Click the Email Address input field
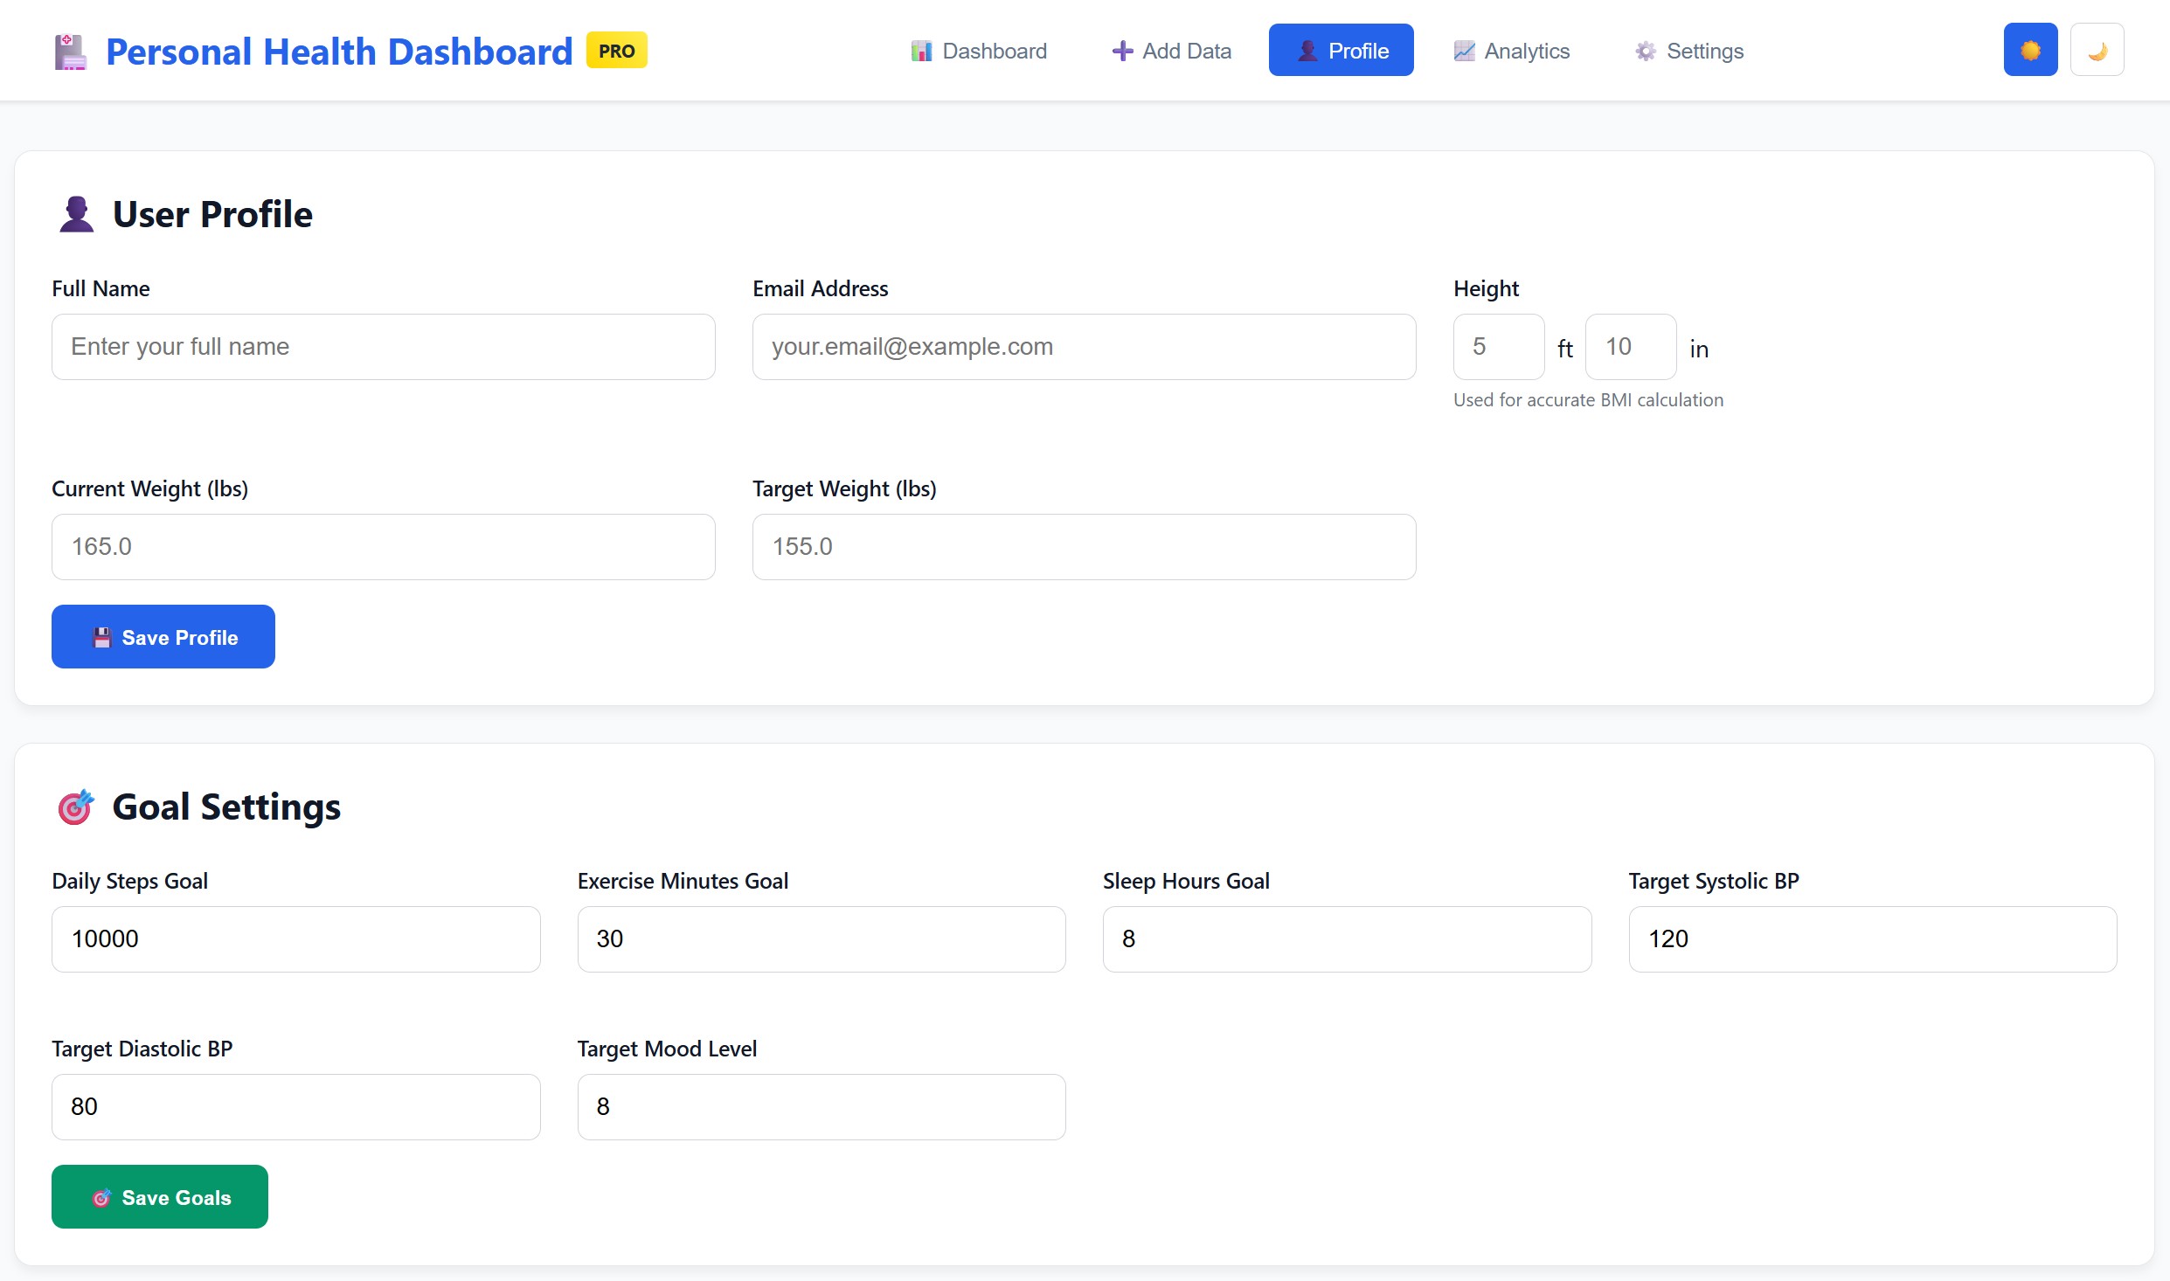2170x1281 pixels. tap(1083, 346)
